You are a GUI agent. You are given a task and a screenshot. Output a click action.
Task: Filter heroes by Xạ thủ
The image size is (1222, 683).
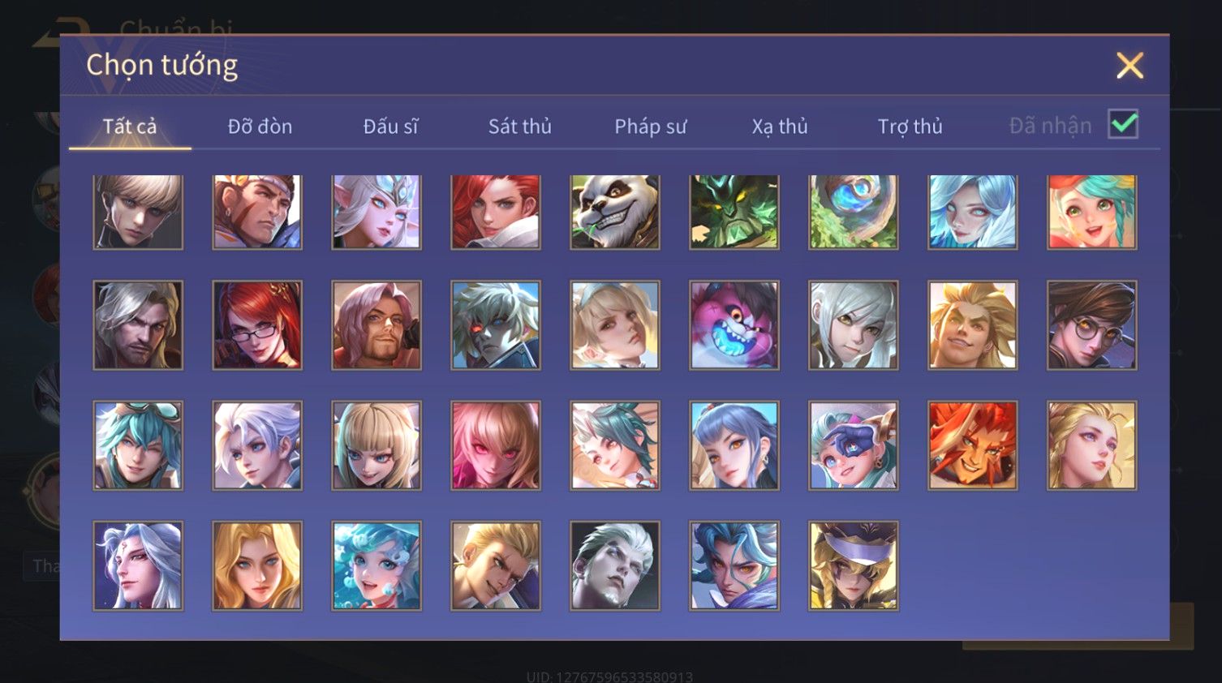click(x=780, y=127)
